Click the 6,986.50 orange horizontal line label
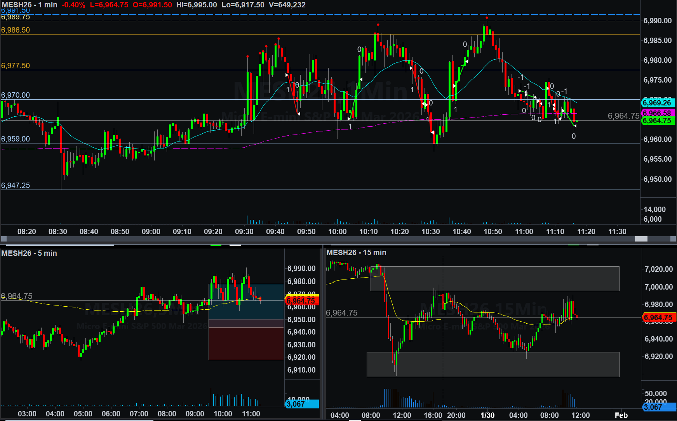This screenshot has height=421, width=677. (x=16, y=30)
